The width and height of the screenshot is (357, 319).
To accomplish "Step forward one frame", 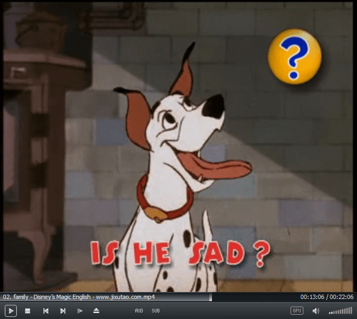I will coord(80,311).
